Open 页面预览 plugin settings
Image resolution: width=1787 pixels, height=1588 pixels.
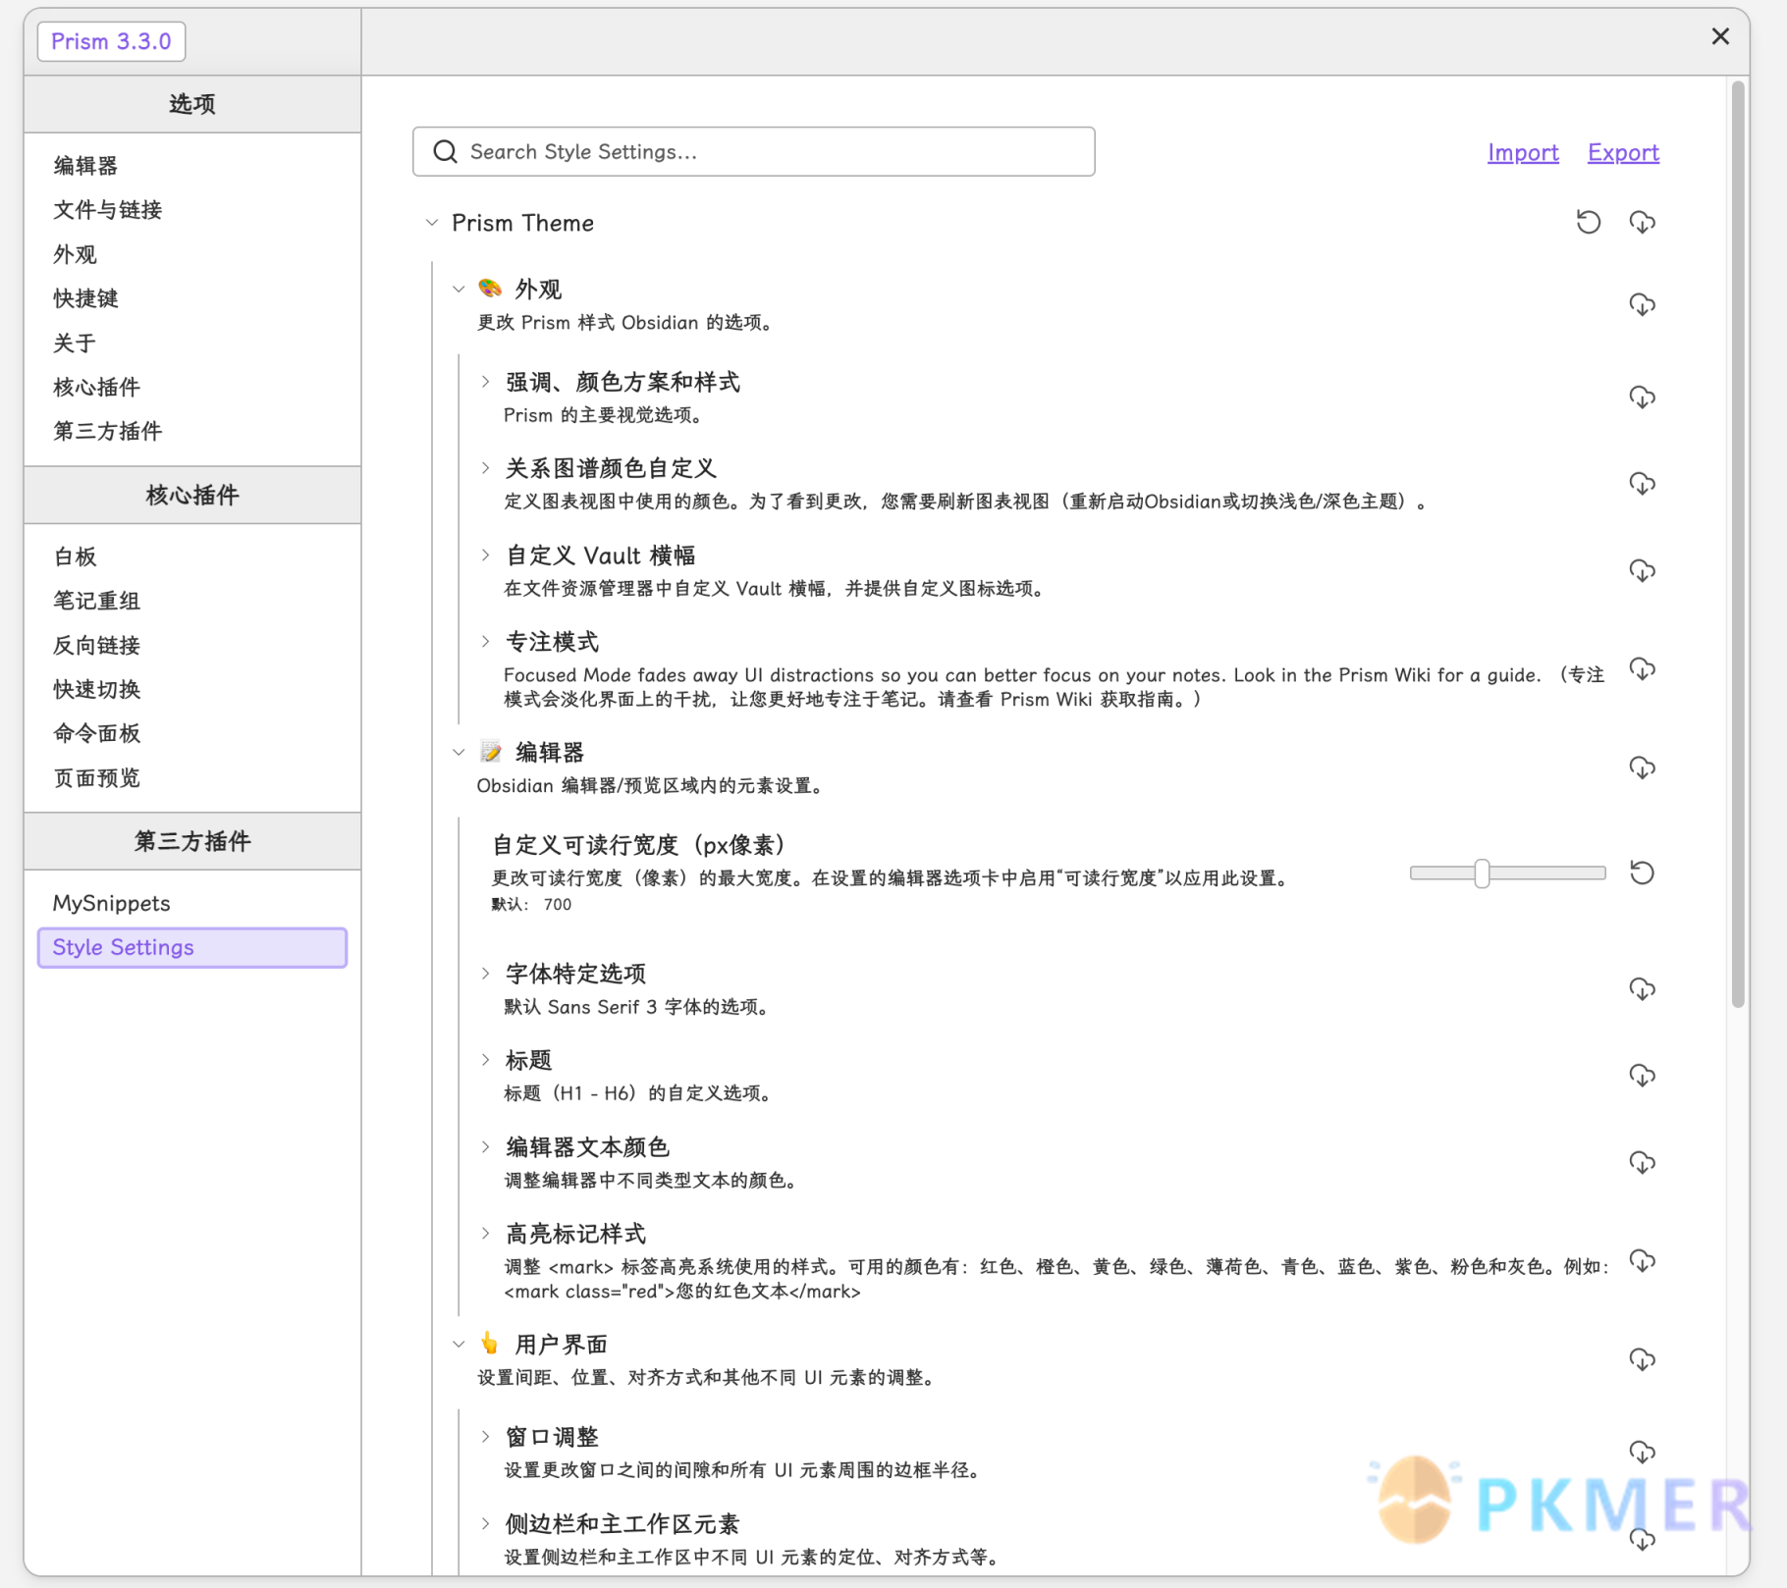click(x=192, y=777)
